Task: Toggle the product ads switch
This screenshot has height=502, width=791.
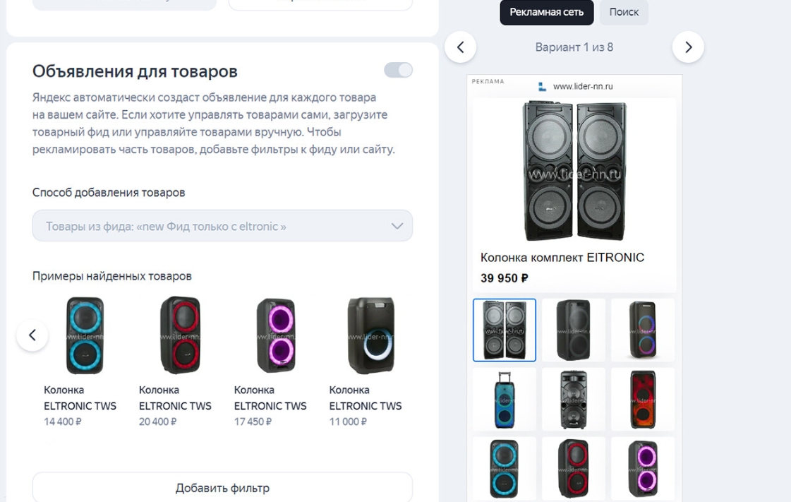Action: tap(398, 70)
